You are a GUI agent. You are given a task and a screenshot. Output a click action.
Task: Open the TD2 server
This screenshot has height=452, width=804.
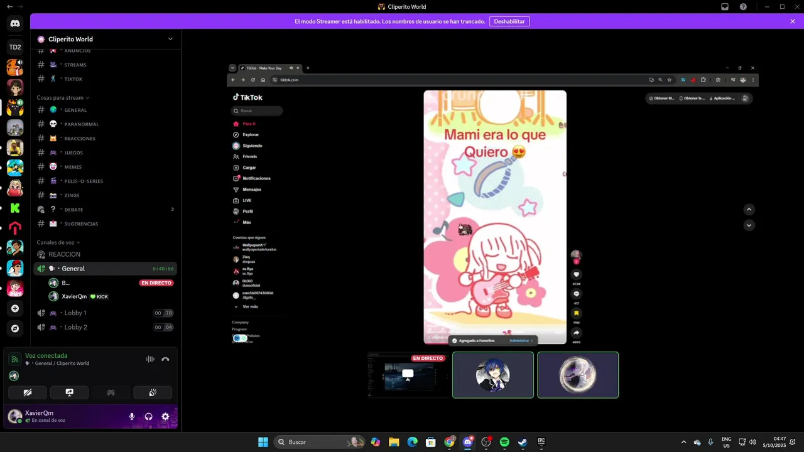15,47
